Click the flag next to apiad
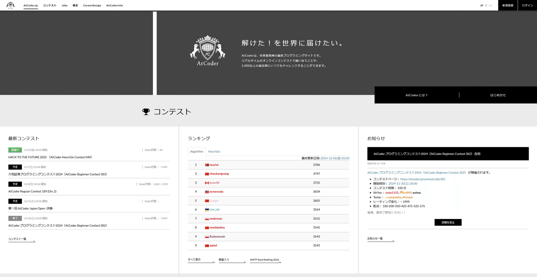Viewport: 537px width, 277px height. (207, 245)
